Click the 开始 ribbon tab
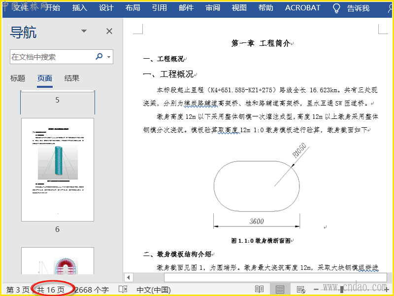 [53, 8]
